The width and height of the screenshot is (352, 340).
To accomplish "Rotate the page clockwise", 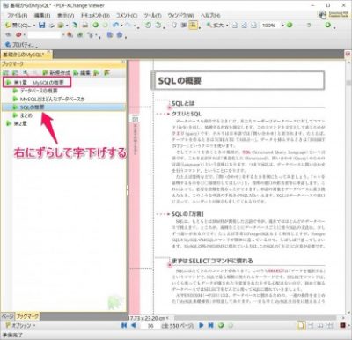I will tap(158, 26).
